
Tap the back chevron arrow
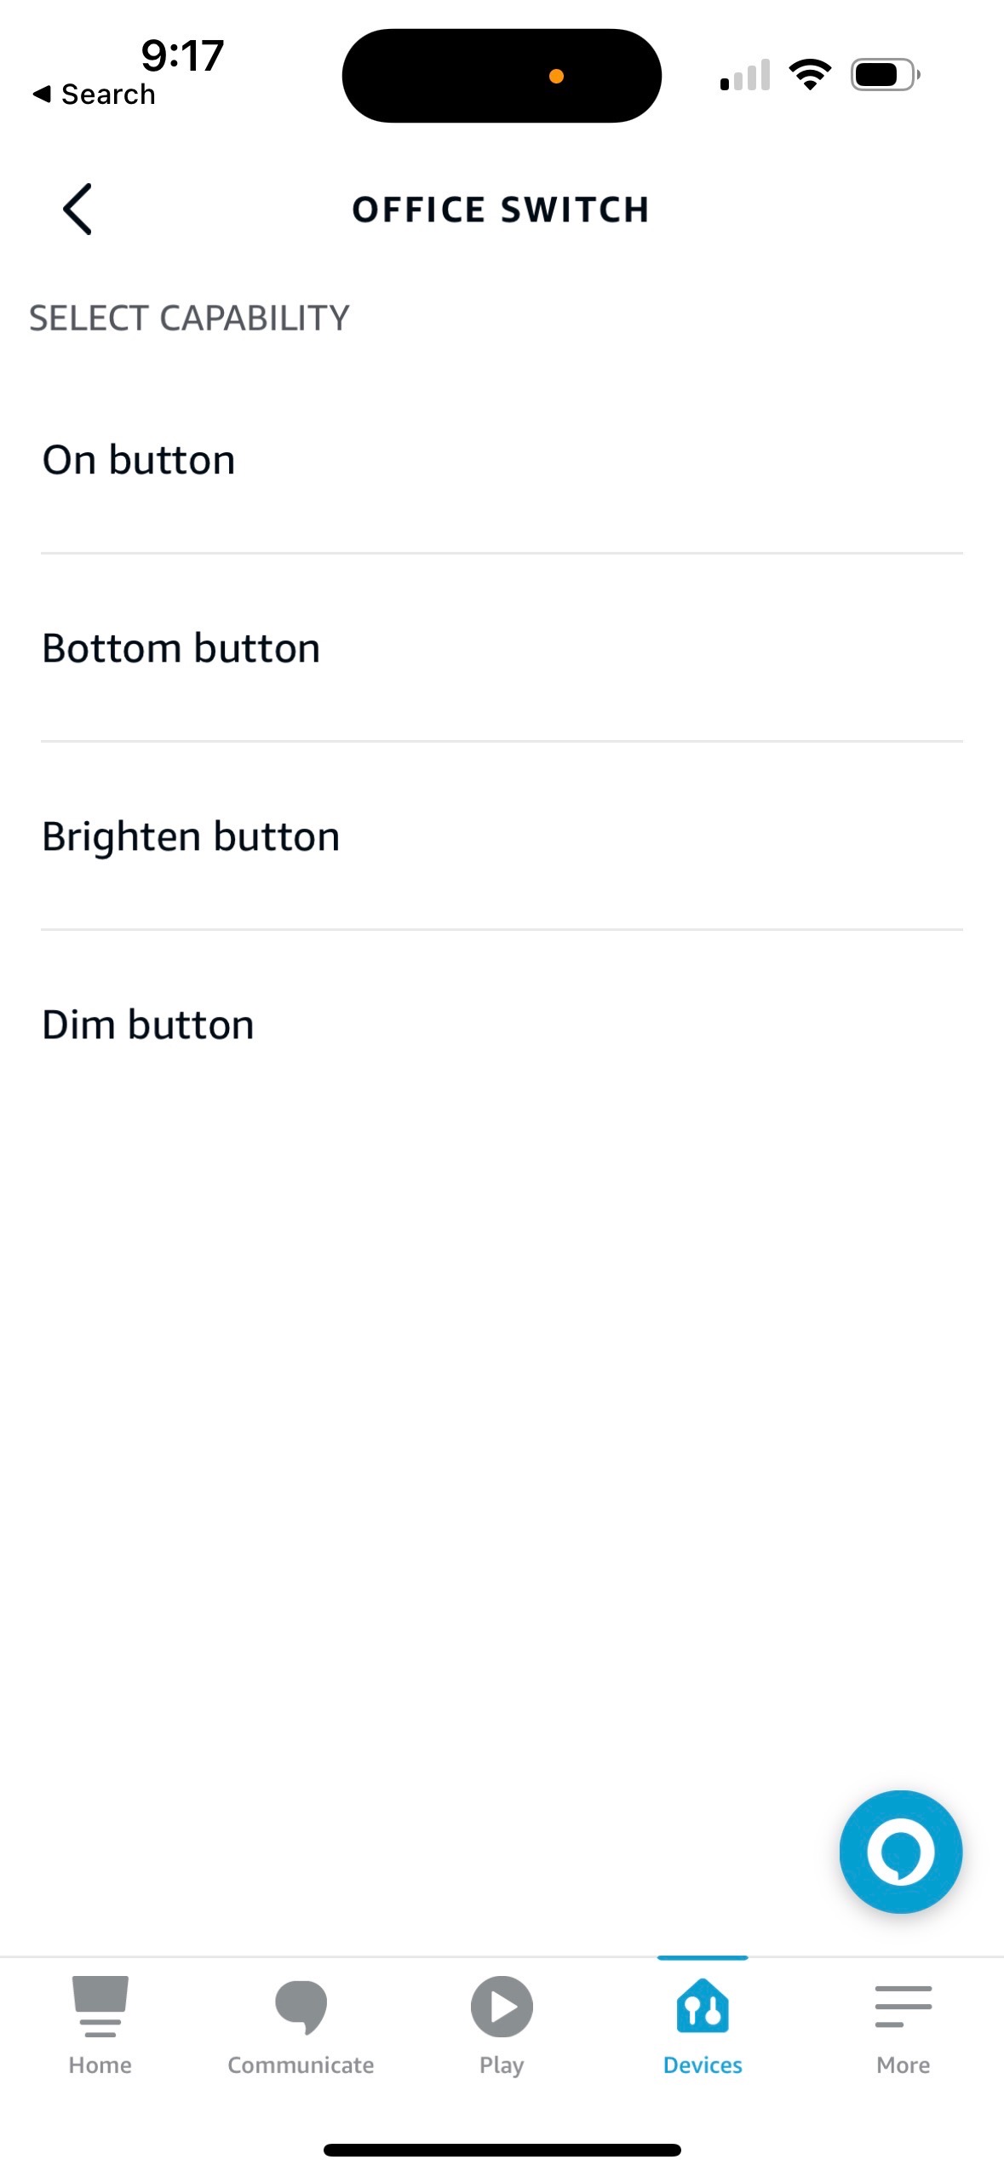tap(77, 209)
